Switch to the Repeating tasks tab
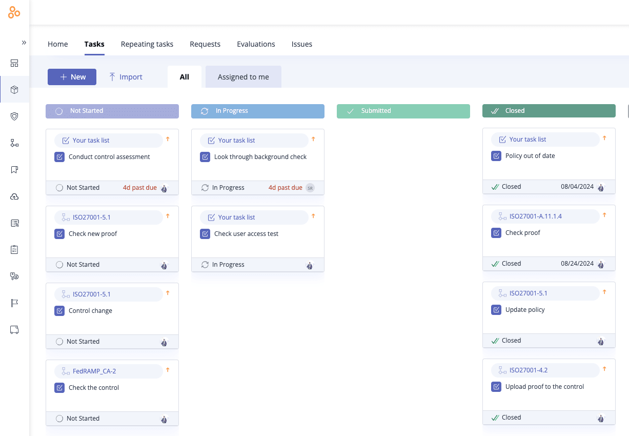The image size is (629, 436). (147, 44)
